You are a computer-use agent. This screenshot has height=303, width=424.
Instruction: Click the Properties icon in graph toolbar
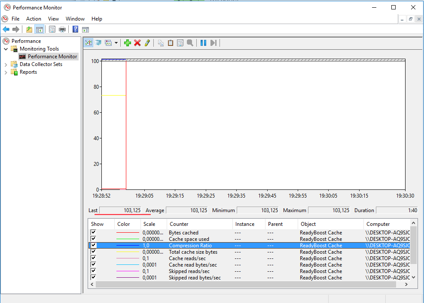[x=180, y=43]
